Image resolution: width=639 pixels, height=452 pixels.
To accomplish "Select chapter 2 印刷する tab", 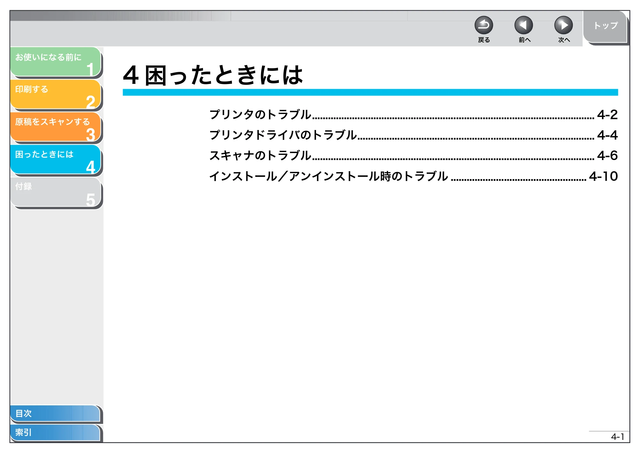I will (x=56, y=94).
